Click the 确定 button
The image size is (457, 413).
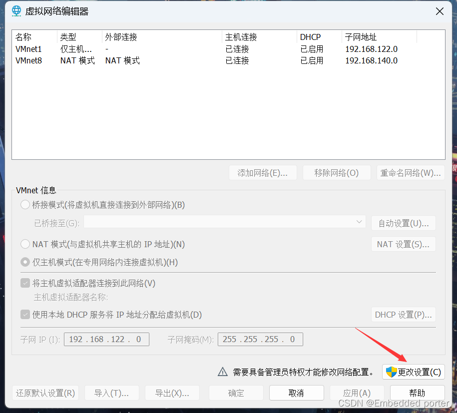[236, 393]
